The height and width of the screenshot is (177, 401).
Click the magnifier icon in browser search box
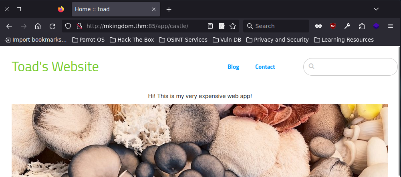click(x=250, y=26)
